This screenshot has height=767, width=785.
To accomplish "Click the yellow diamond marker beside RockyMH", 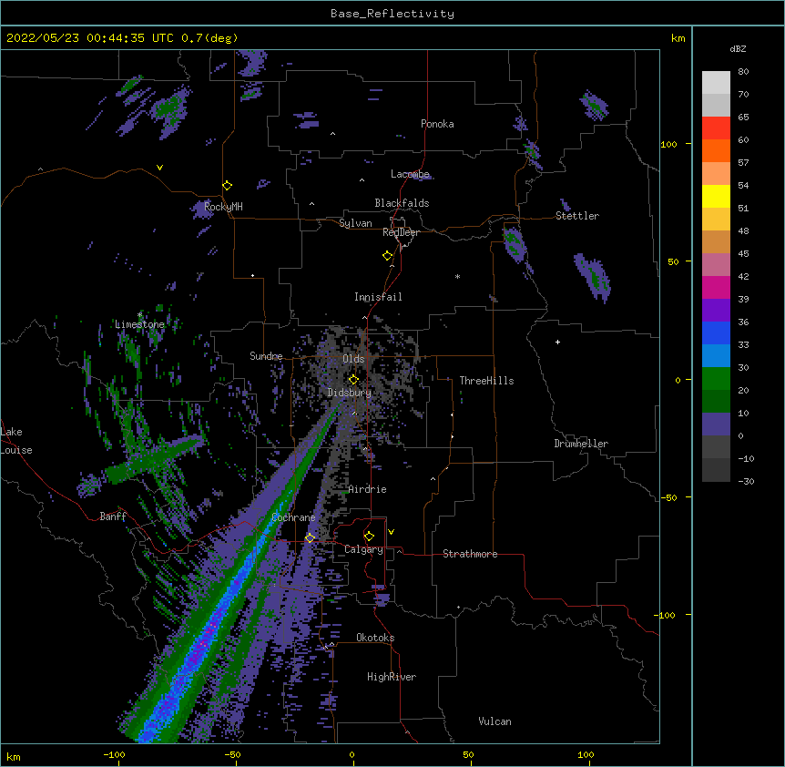I will [228, 186].
